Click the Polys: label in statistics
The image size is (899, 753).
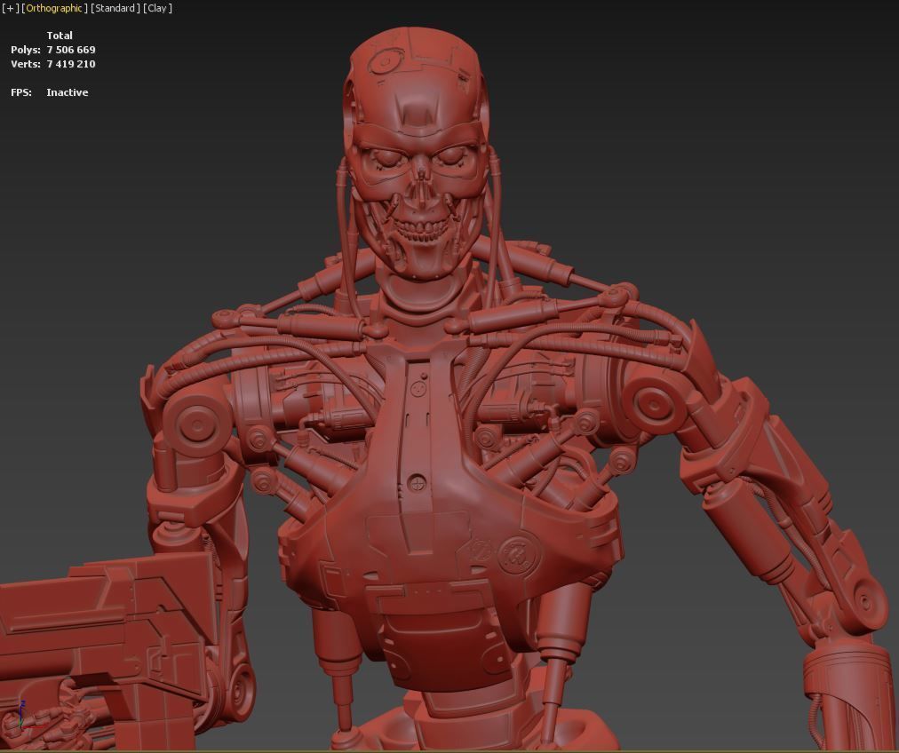click(26, 50)
